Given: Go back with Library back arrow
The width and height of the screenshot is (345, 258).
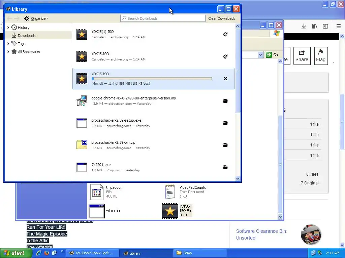Looking at the screenshot, I should [9, 18].
